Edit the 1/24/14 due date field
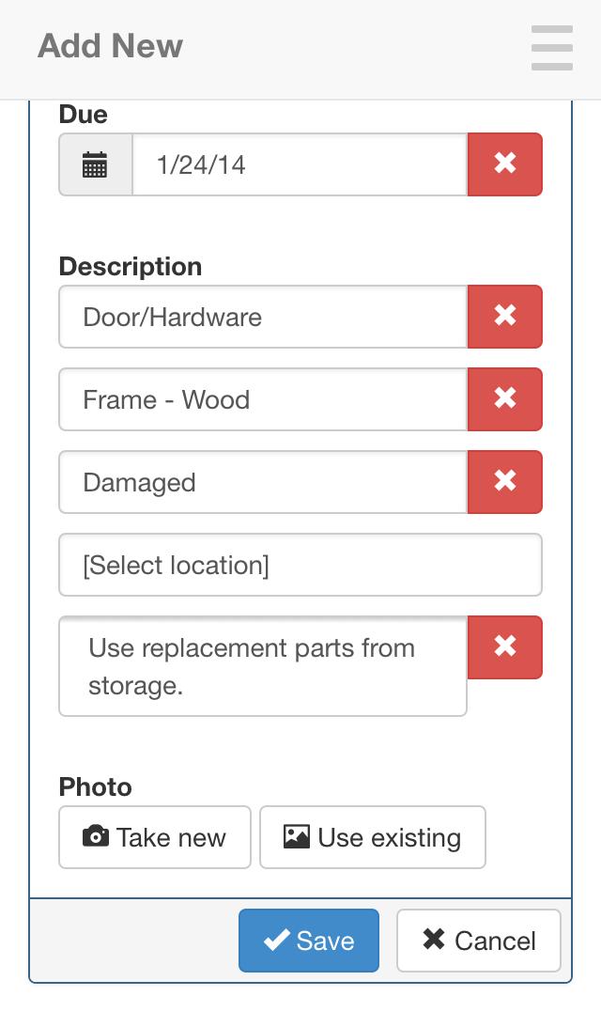Viewport: 601px width, 1027px height. (x=300, y=165)
